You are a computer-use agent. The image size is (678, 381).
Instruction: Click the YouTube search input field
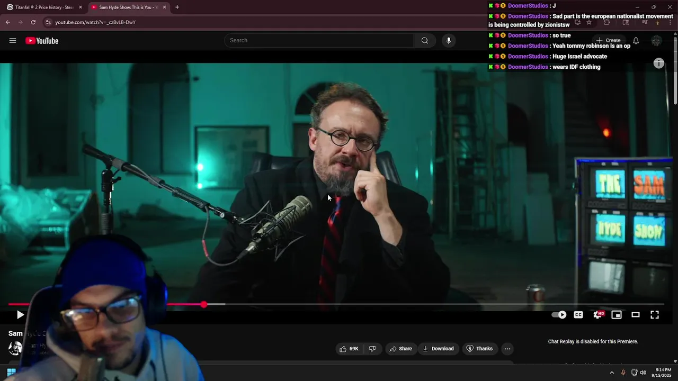(319, 41)
